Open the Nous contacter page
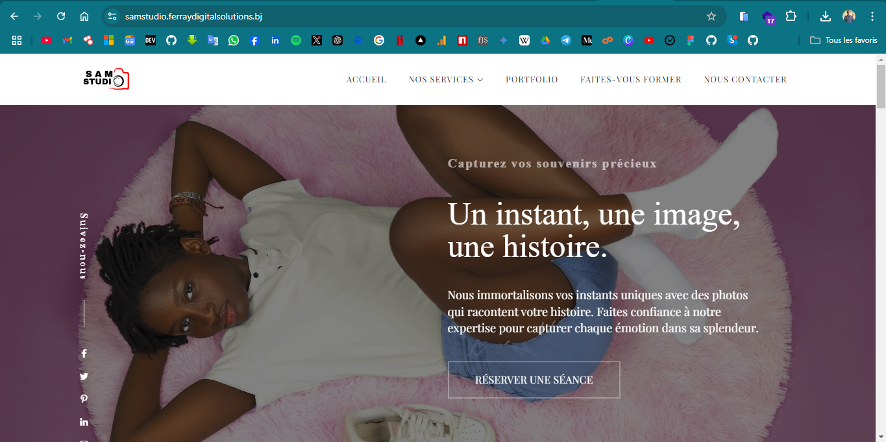 745,79
